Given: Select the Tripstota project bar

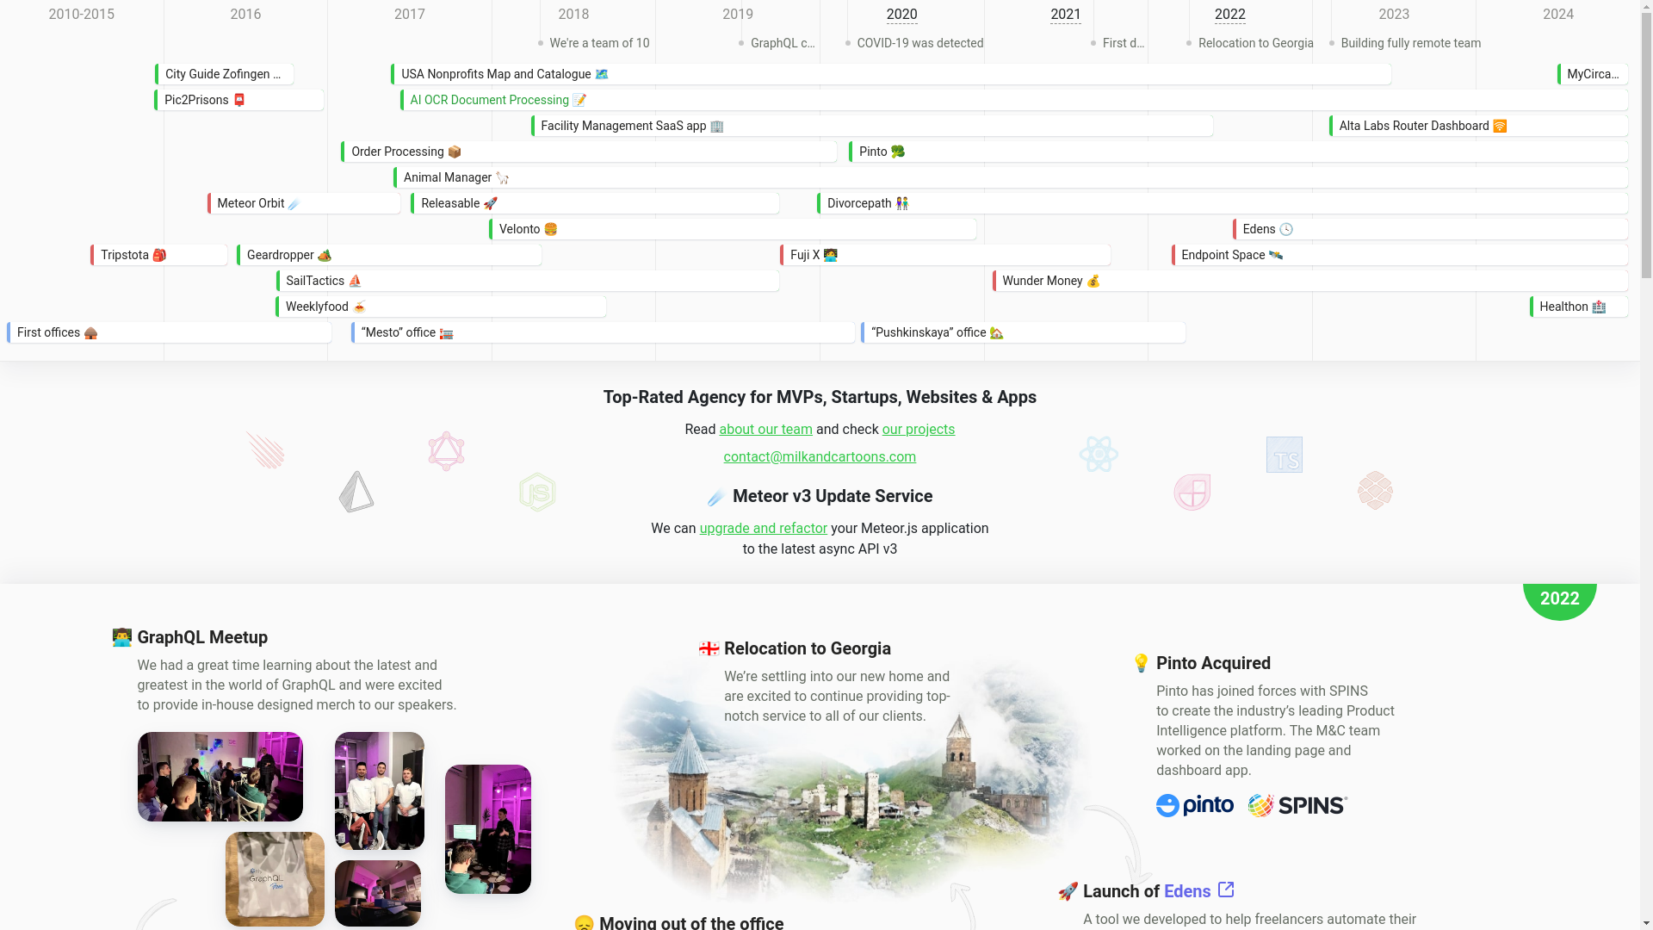Looking at the screenshot, I should pos(159,255).
